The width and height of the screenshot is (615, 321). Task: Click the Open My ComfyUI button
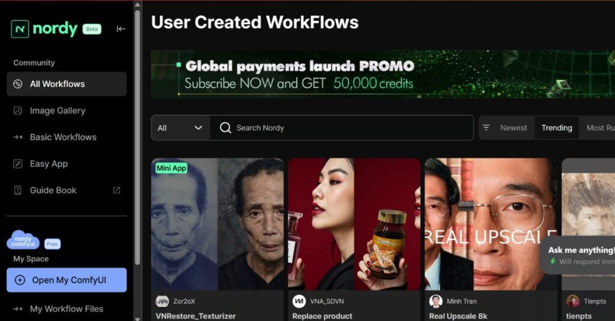pyautogui.click(x=67, y=280)
